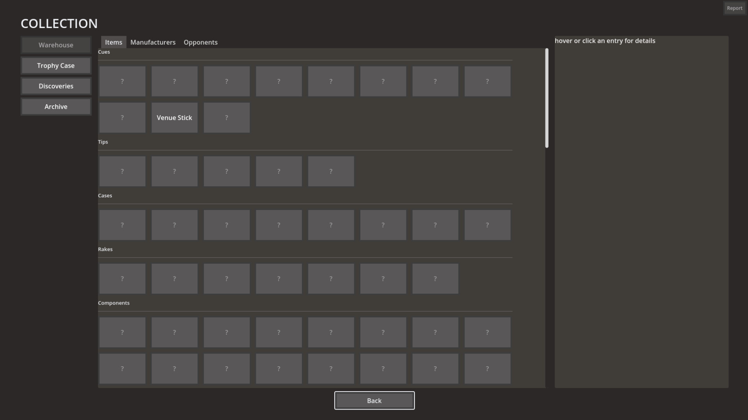This screenshot has width=748, height=420.
Task: Select the unknown cue left of Venue Stick
Action: tap(122, 118)
